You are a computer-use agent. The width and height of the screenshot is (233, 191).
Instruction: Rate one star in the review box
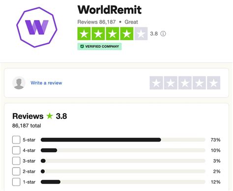pos(156,83)
